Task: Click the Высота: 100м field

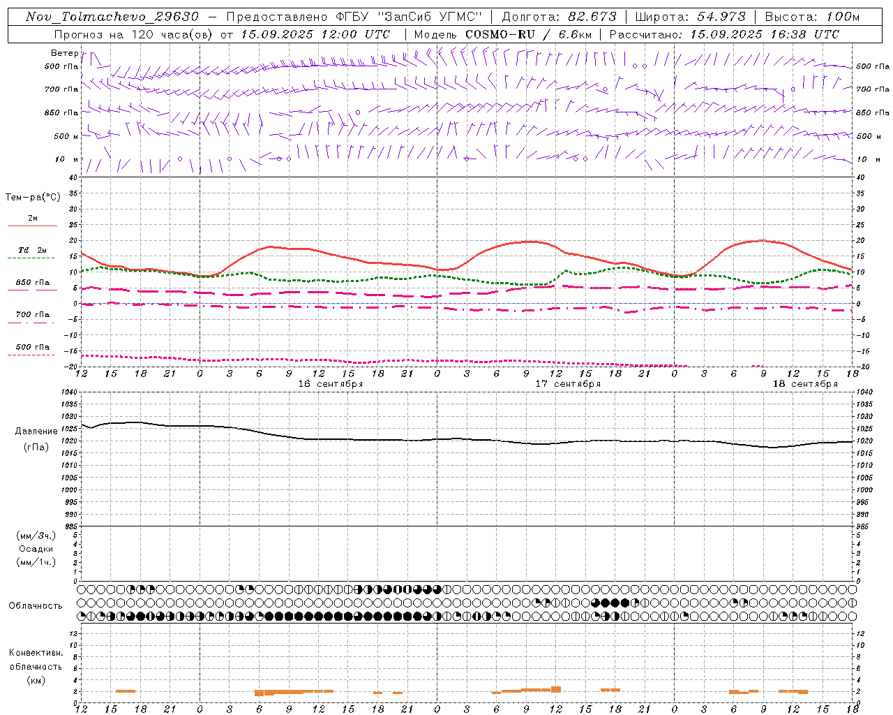Action: [x=812, y=17]
